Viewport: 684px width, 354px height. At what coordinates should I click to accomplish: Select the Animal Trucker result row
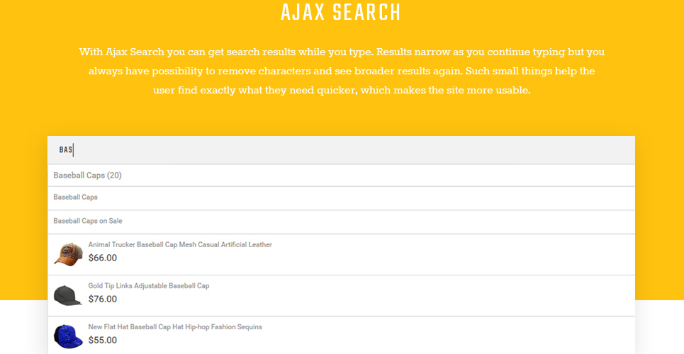[x=341, y=254]
